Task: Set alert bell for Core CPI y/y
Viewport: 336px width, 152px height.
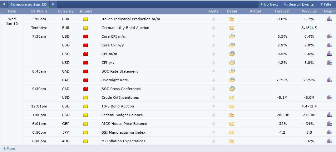Action: 213,45
